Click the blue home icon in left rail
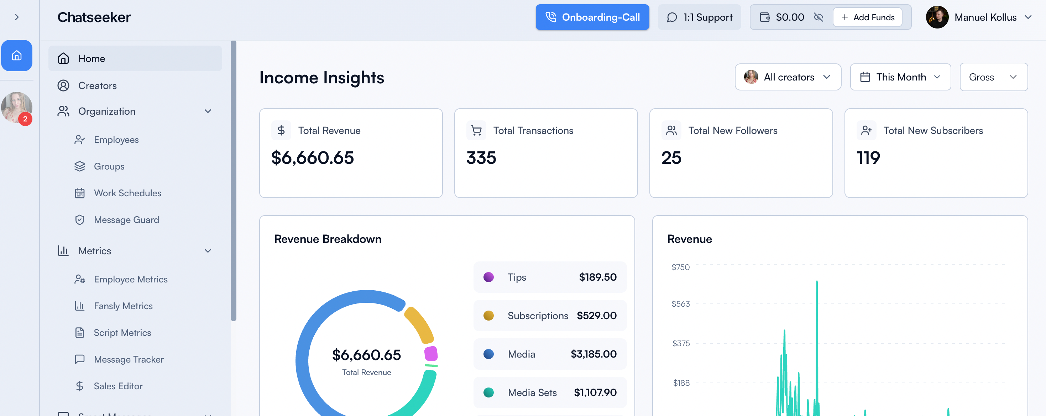1046x416 pixels. coord(17,56)
